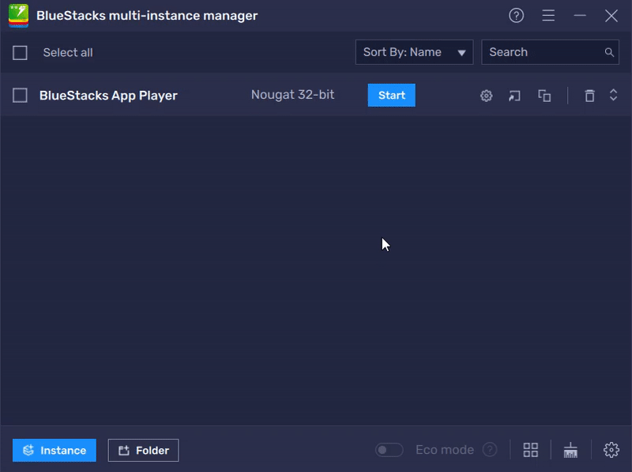Tick the BlueStacks App Player checkbox
This screenshot has height=472, width=632.
coord(20,96)
